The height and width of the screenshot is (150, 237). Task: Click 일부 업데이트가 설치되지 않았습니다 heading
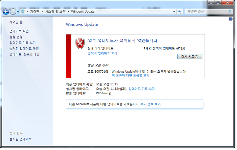click(x=123, y=40)
